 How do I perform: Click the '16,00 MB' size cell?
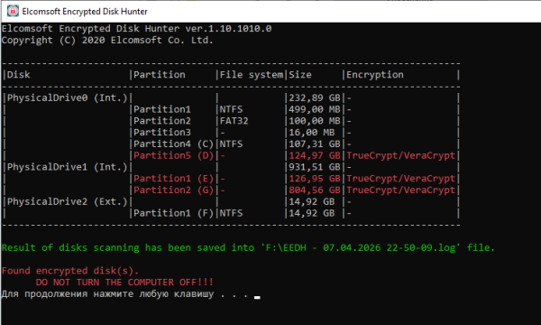(x=312, y=133)
